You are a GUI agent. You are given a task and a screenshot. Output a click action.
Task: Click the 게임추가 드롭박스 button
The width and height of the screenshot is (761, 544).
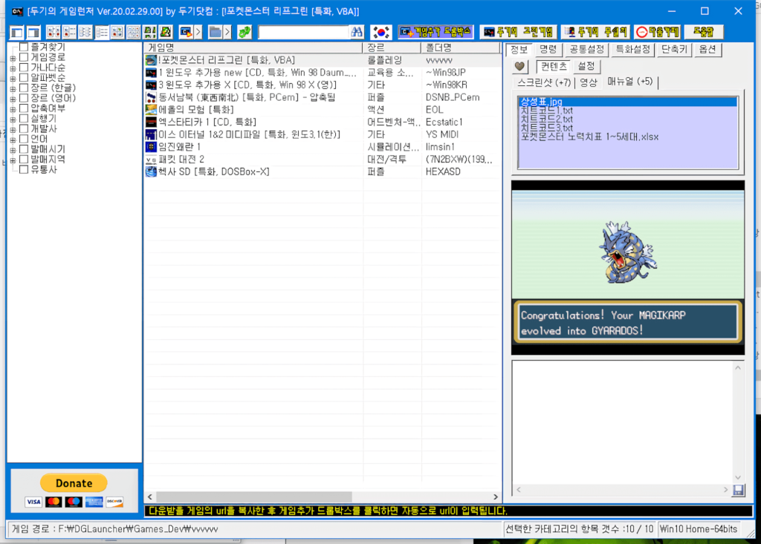[435, 32]
